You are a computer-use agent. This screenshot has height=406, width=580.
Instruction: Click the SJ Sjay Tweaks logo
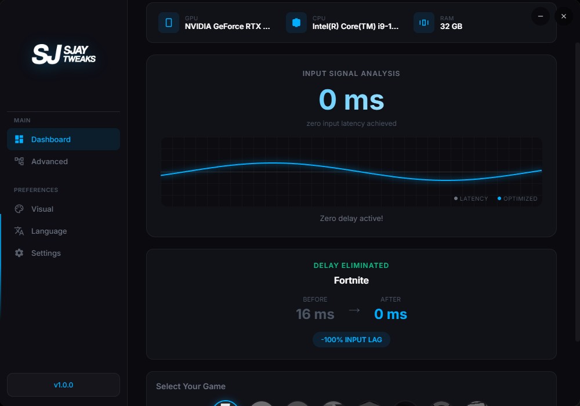pyautogui.click(x=64, y=54)
